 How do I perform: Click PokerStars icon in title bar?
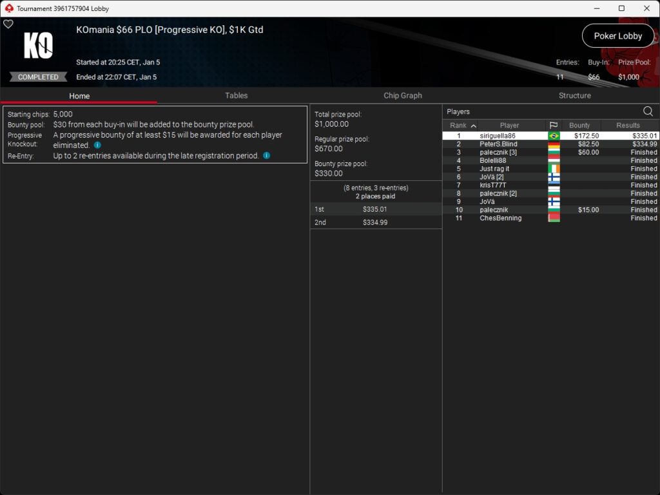8,8
